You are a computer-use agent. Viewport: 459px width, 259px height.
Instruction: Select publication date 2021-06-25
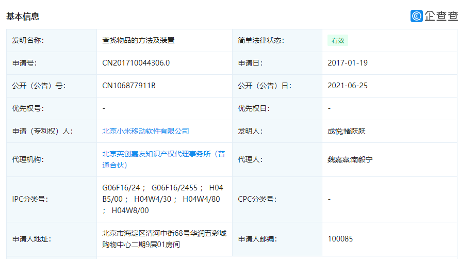pyautogui.click(x=348, y=86)
